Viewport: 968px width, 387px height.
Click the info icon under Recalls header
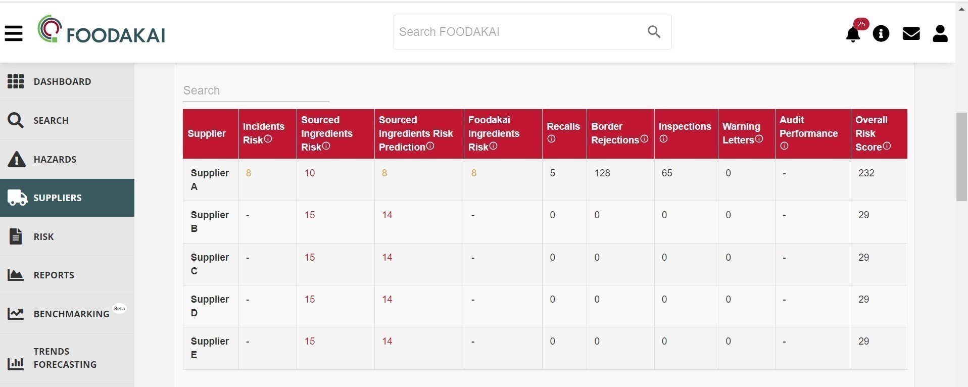click(x=551, y=139)
